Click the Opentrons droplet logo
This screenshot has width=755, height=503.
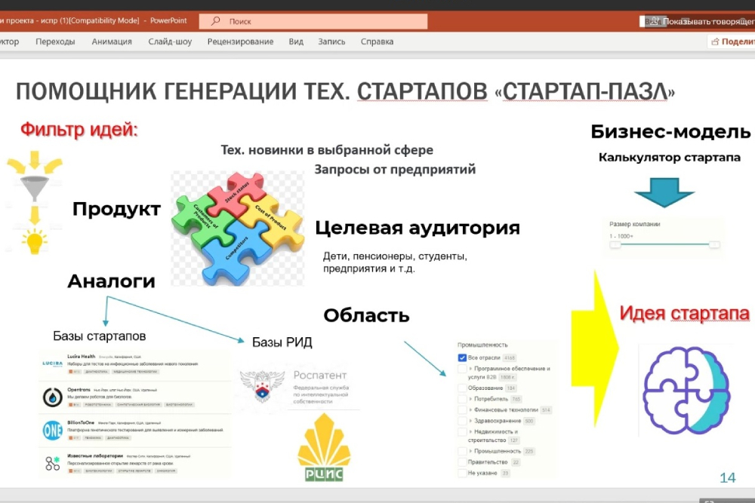click(54, 397)
